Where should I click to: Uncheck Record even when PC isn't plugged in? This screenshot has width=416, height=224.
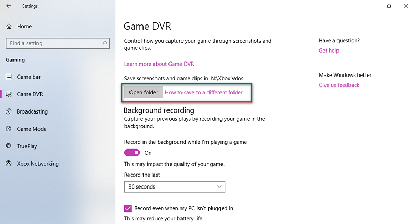pyautogui.click(x=128, y=208)
